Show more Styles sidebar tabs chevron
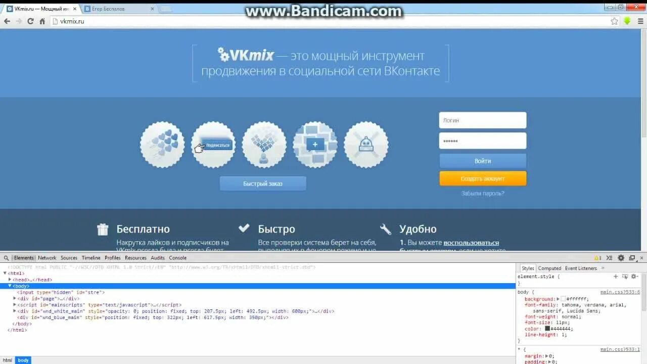 tap(603, 268)
